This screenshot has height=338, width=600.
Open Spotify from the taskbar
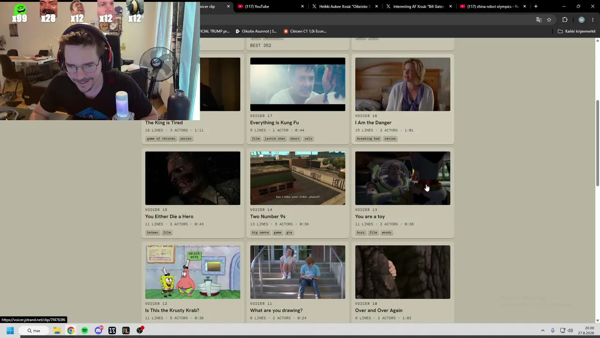coord(84,330)
